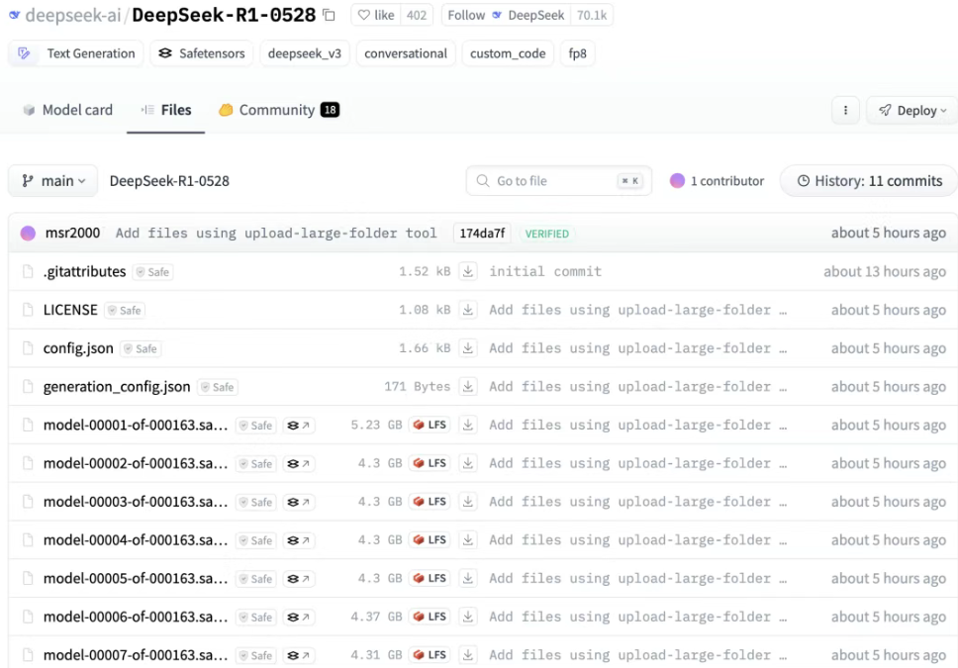
Task: Download model-00001-of-000163 file
Action: [x=468, y=425]
